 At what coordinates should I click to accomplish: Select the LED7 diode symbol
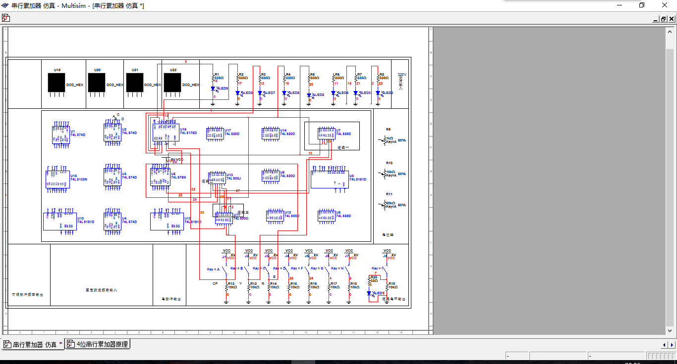[261, 92]
